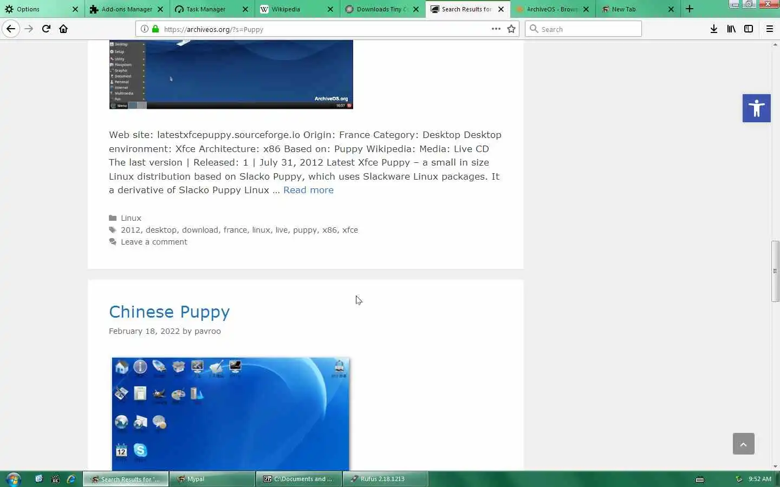Open the downloads panel

(714, 29)
